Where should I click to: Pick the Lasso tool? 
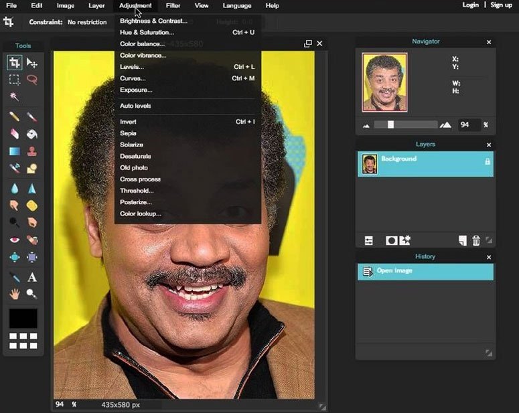pyautogui.click(x=31, y=80)
